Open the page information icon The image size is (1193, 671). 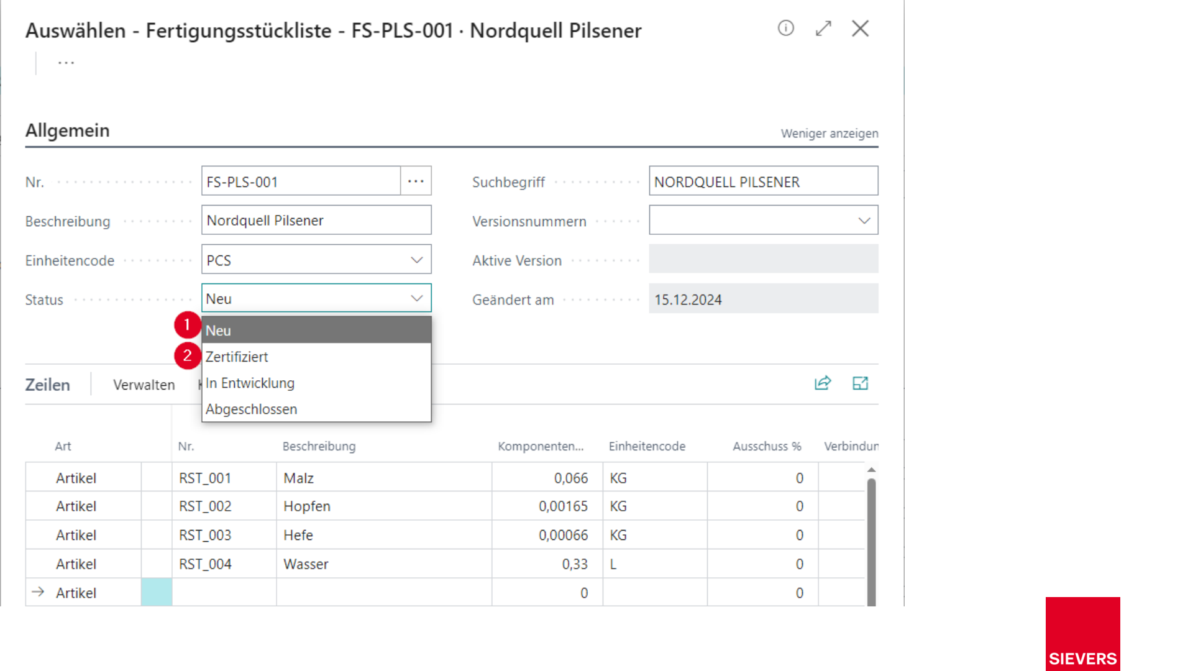tap(785, 28)
